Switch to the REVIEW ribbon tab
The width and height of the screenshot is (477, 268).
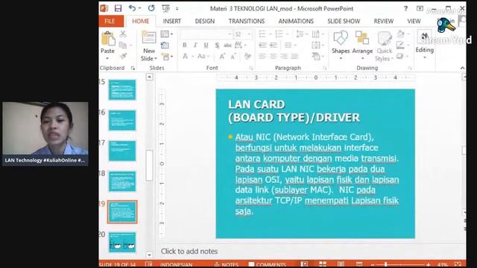click(384, 22)
